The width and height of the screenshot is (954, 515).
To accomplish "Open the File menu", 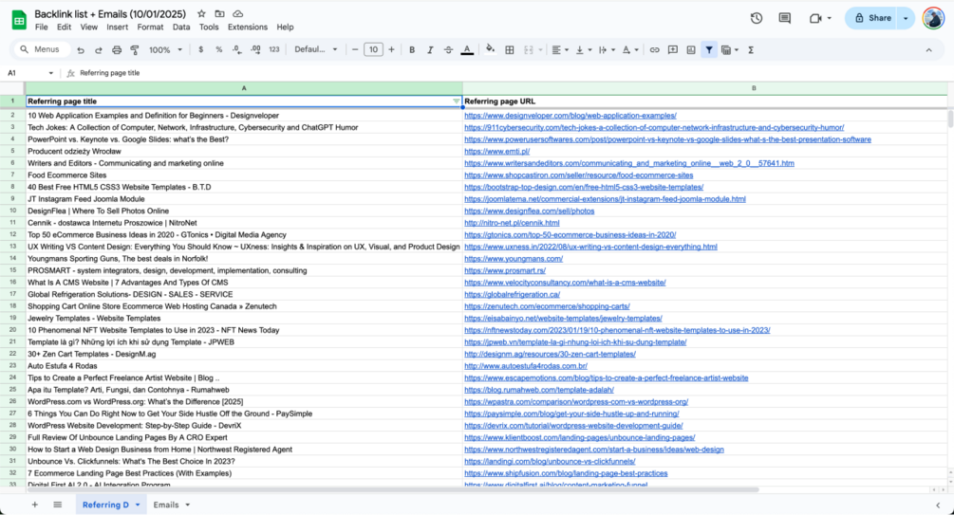I will (x=42, y=28).
